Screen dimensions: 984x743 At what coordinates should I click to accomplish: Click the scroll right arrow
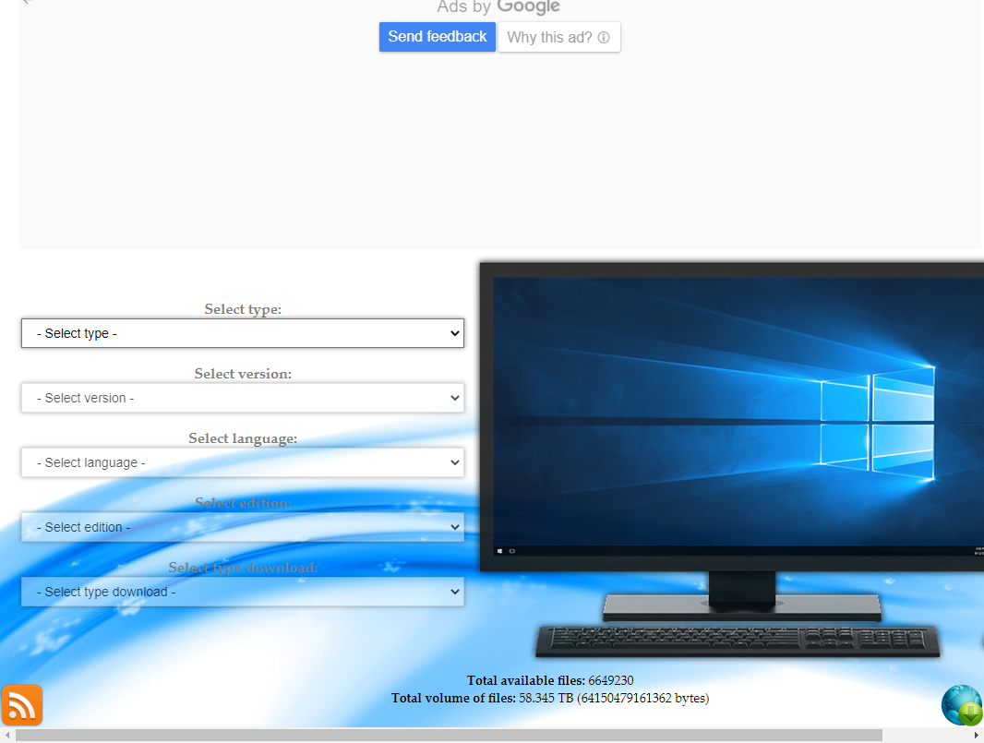[976, 736]
